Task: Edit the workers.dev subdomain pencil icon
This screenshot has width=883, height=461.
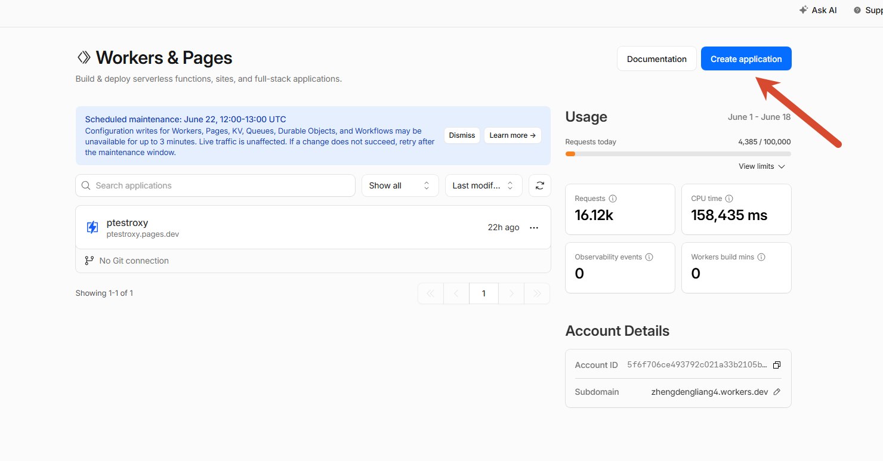Action: [x=777, y=392]
